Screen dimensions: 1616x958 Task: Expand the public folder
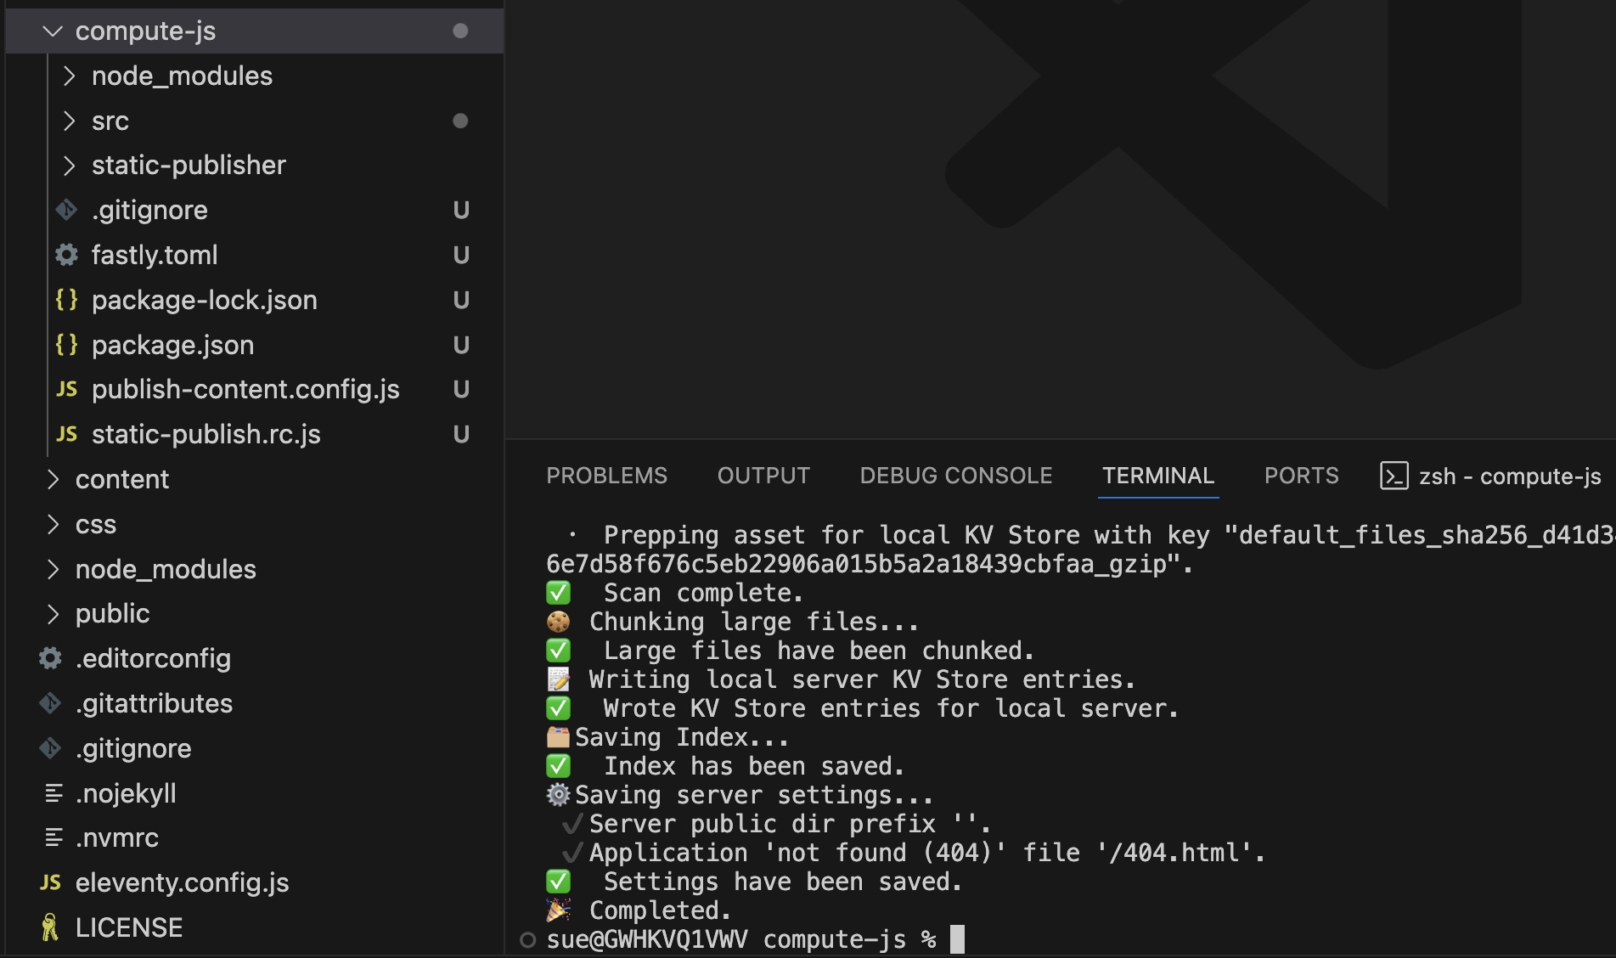[53, 613]
